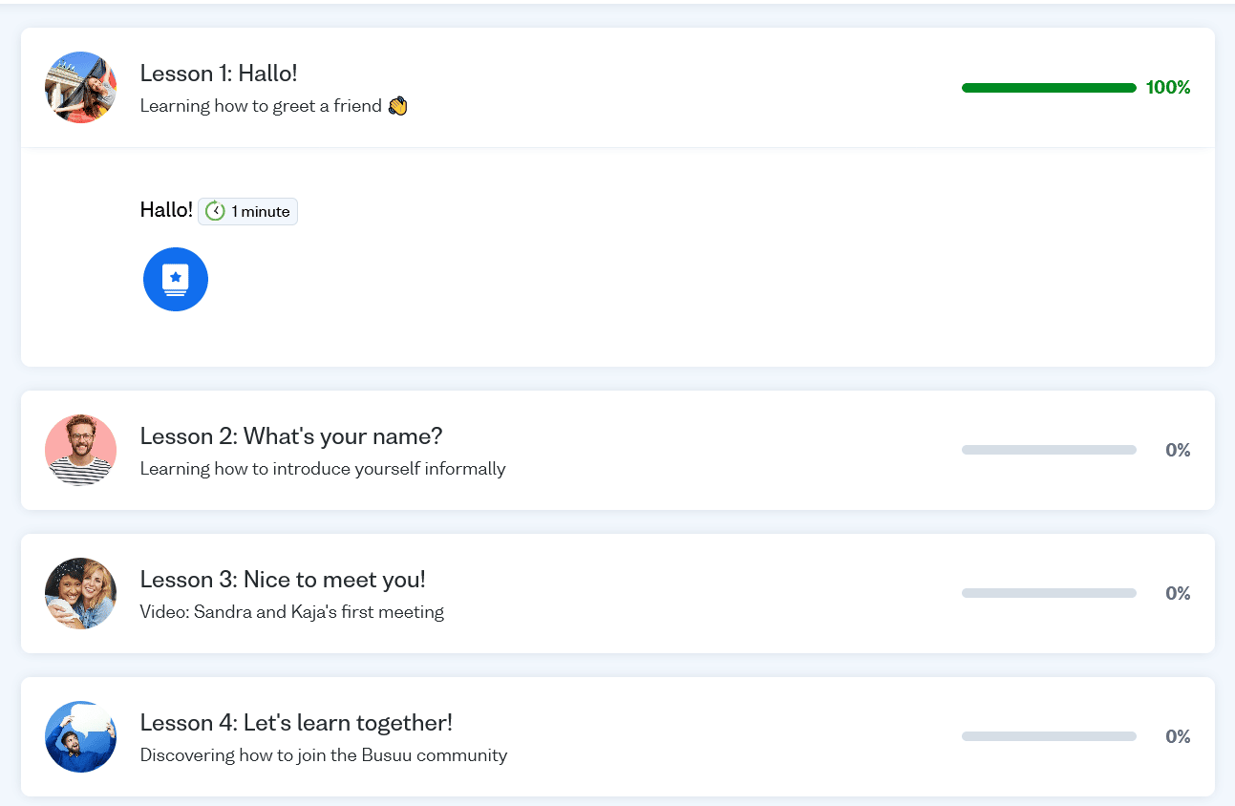Click 'Discovering how to join the Busuu community'
1235x806 pixels.
[x=324, y=755]
